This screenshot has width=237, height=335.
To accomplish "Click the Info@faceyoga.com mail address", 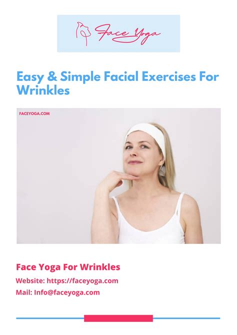I will point(67,292).
